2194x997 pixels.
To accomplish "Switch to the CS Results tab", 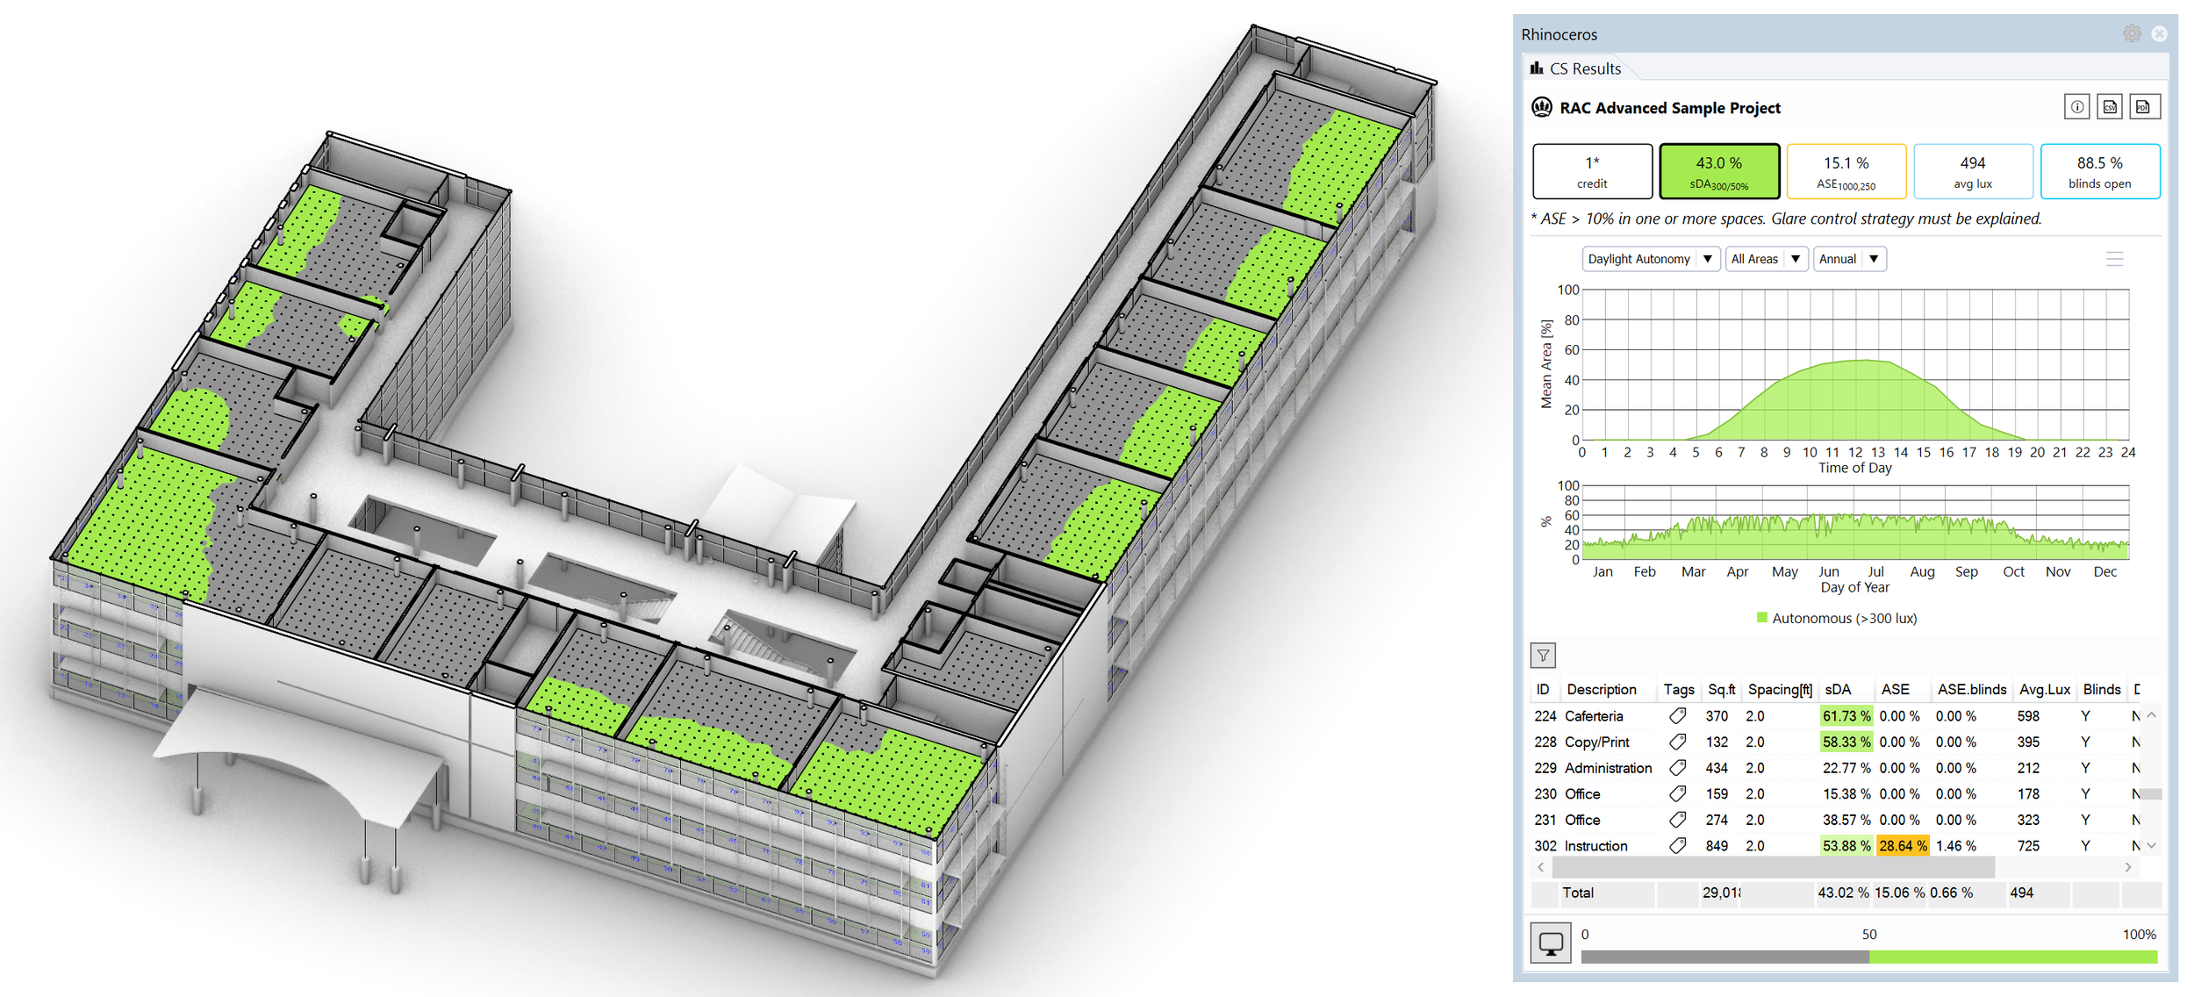I will (x=1576, y=68).
